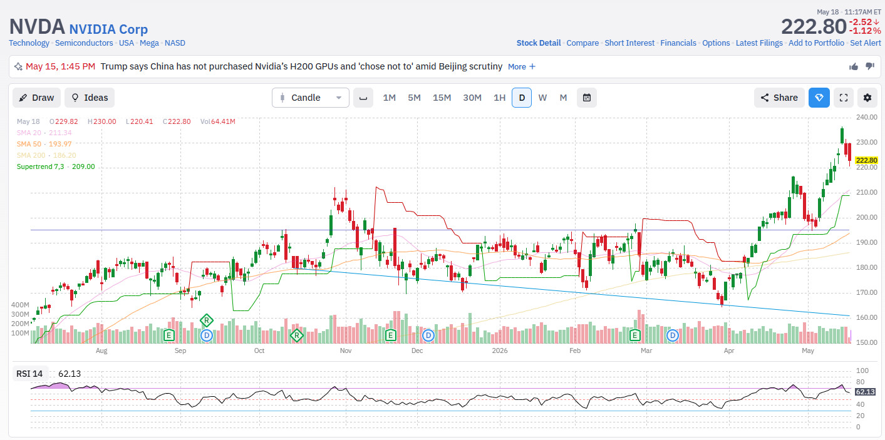
Task: Select the Weekly W timeframe
Action: click(542, 98)
